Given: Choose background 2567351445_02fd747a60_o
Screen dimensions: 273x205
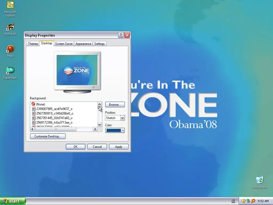Looking at the screenshot, I should 54,118.
